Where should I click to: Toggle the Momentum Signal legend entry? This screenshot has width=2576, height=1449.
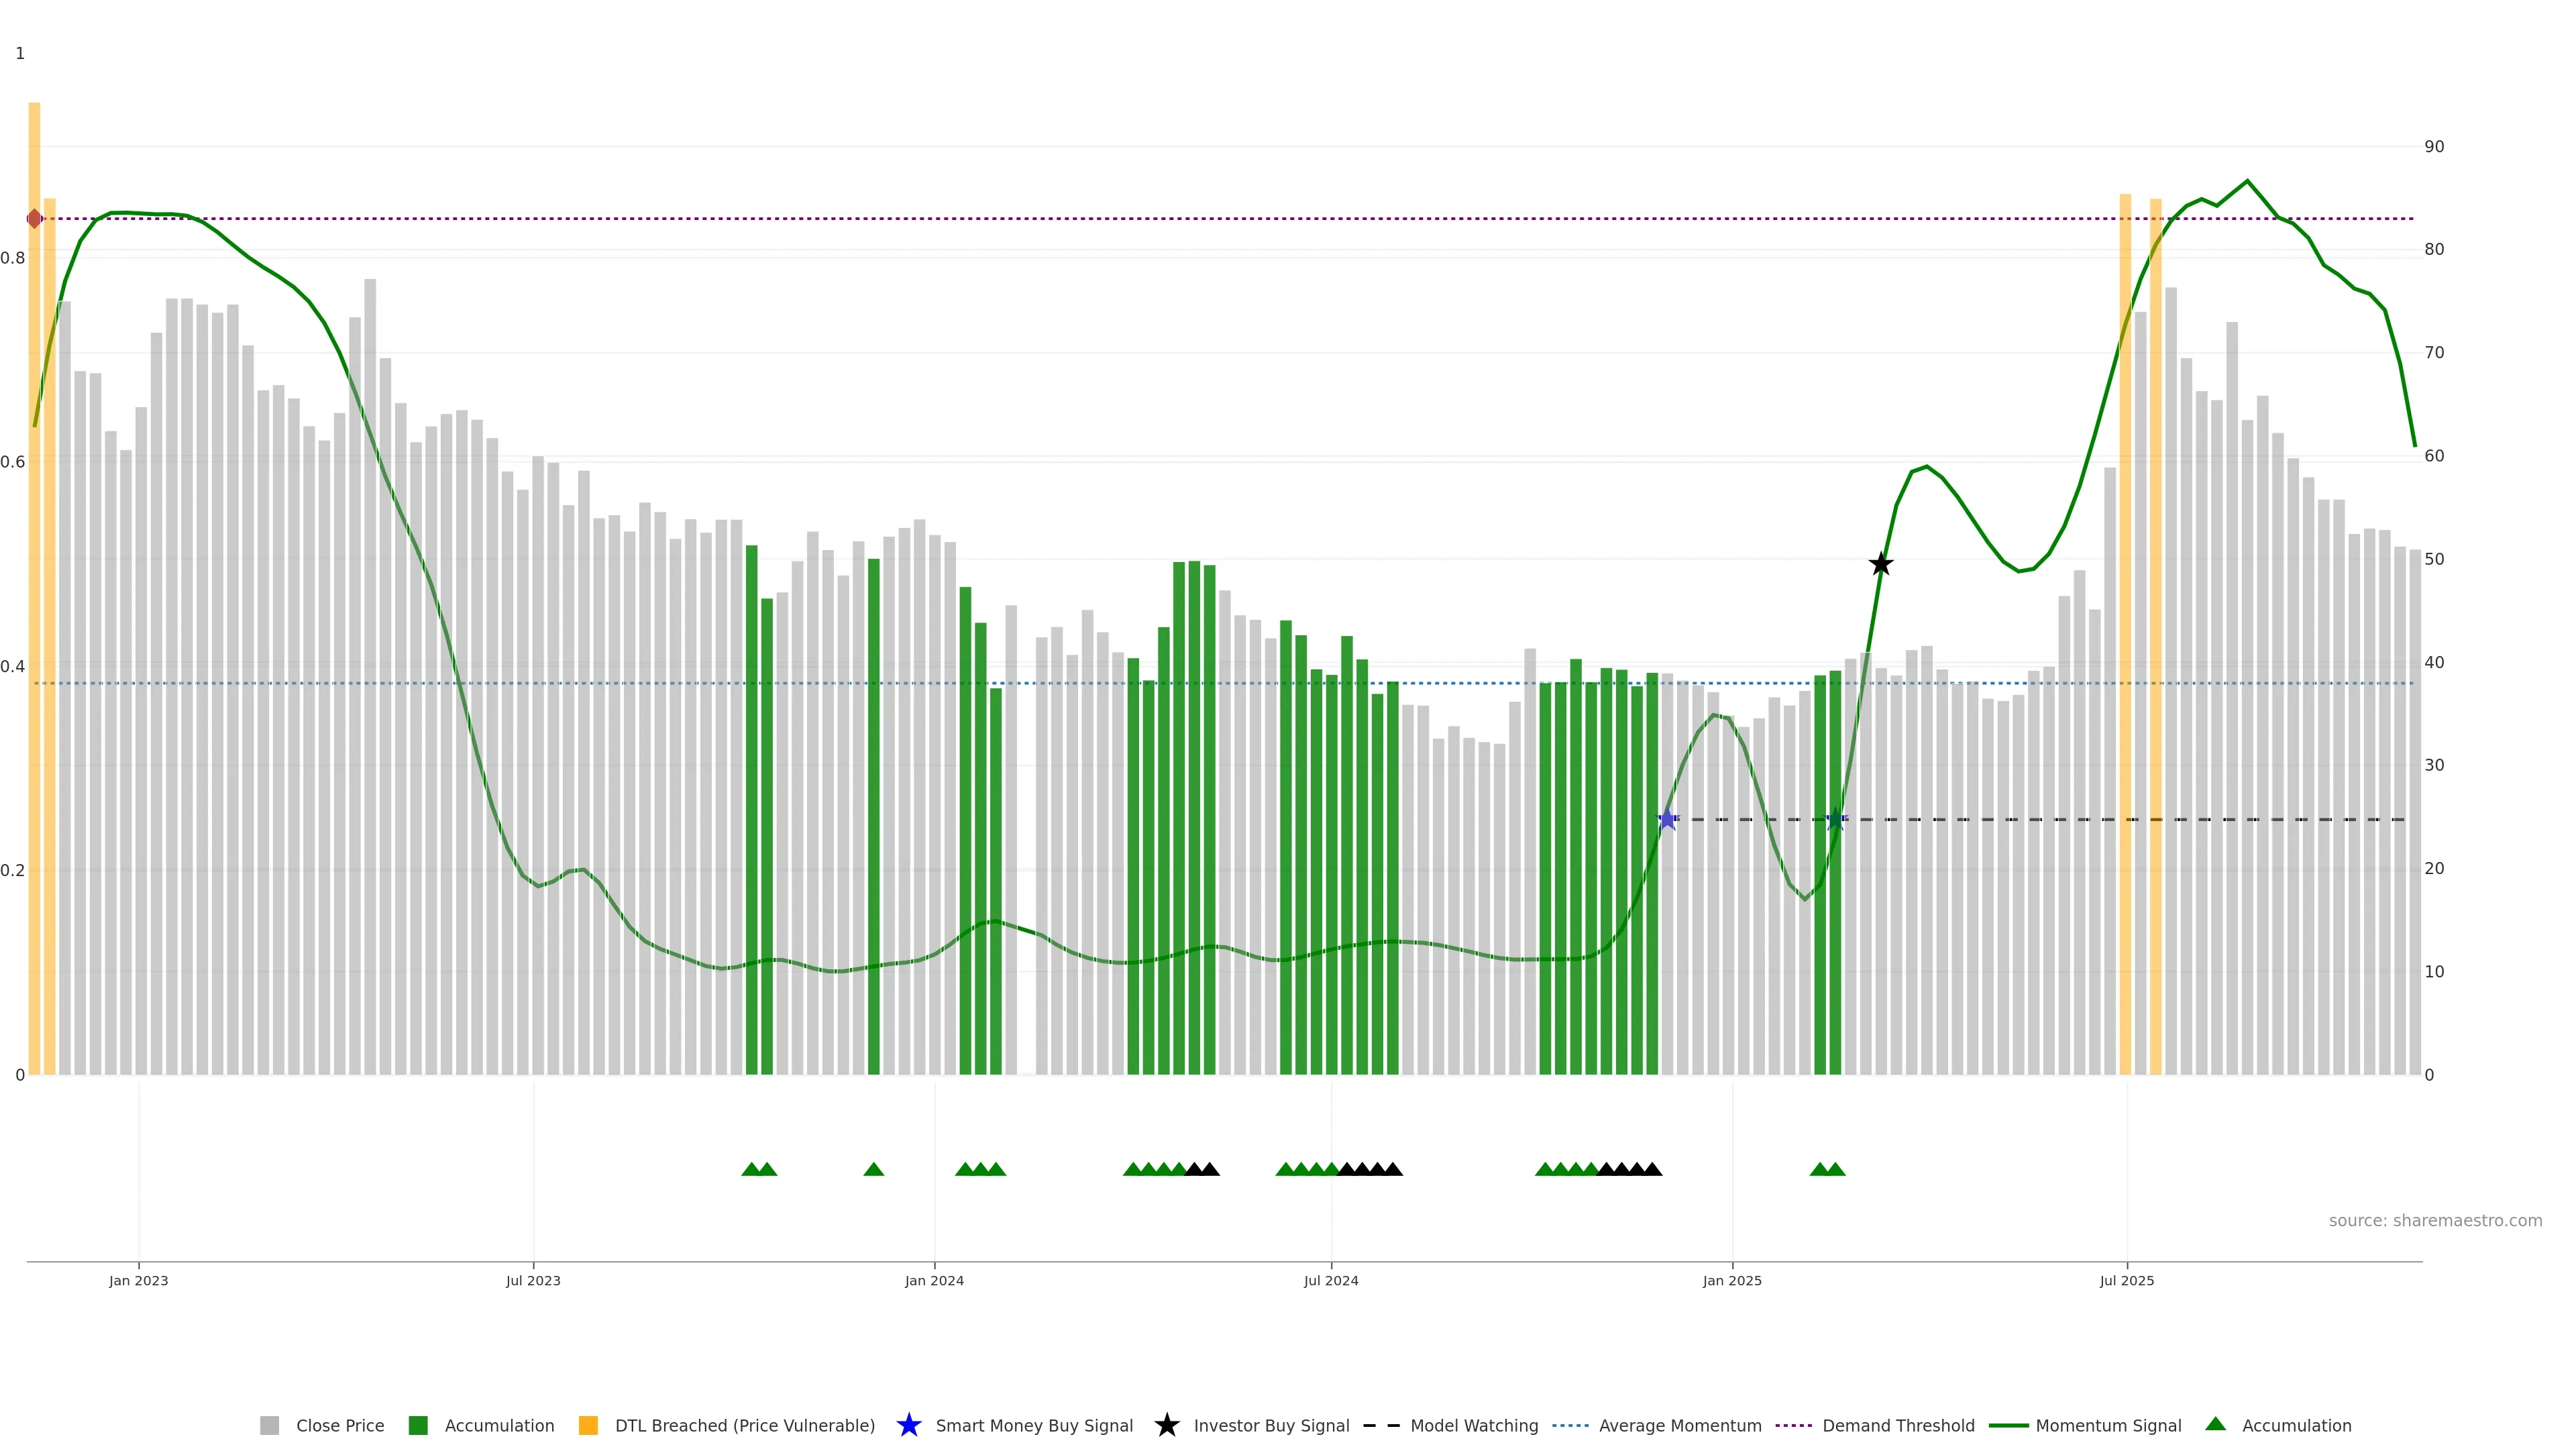2108,1426
